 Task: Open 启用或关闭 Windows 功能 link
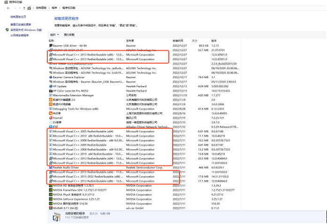(x=26, y=30)
